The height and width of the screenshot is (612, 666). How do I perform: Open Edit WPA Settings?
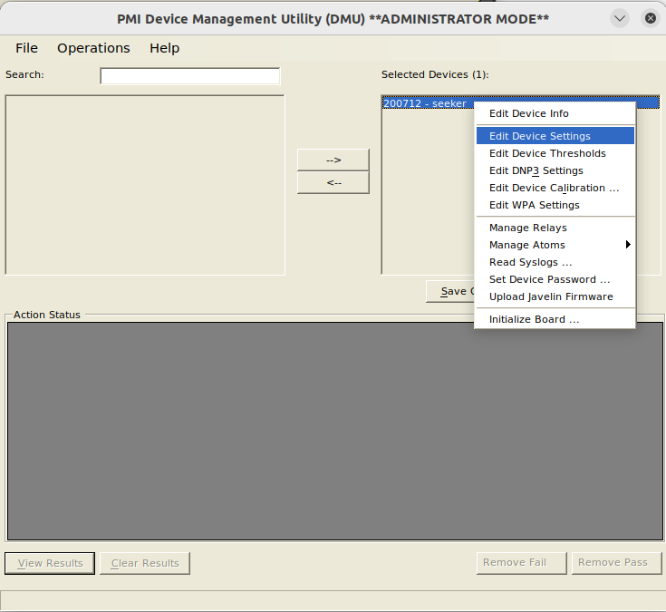pos(535,205)
